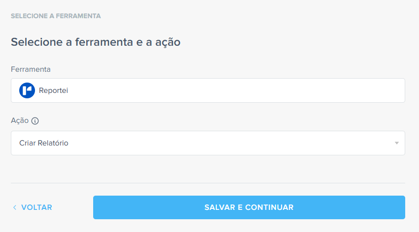This screenshot has width=419, height=232.
Task: Click the horizontal divider above the buttons
Action: click(x=208, y=183)
